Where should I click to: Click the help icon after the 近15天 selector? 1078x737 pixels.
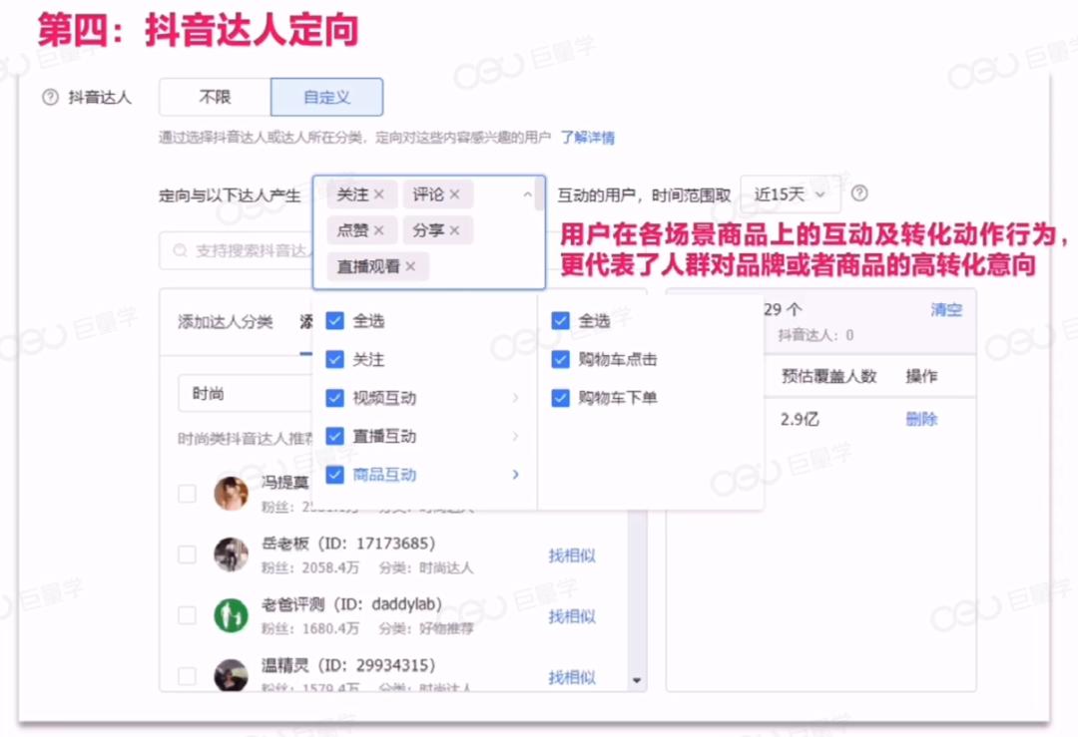pyautogui.click(x=859, y=193)
